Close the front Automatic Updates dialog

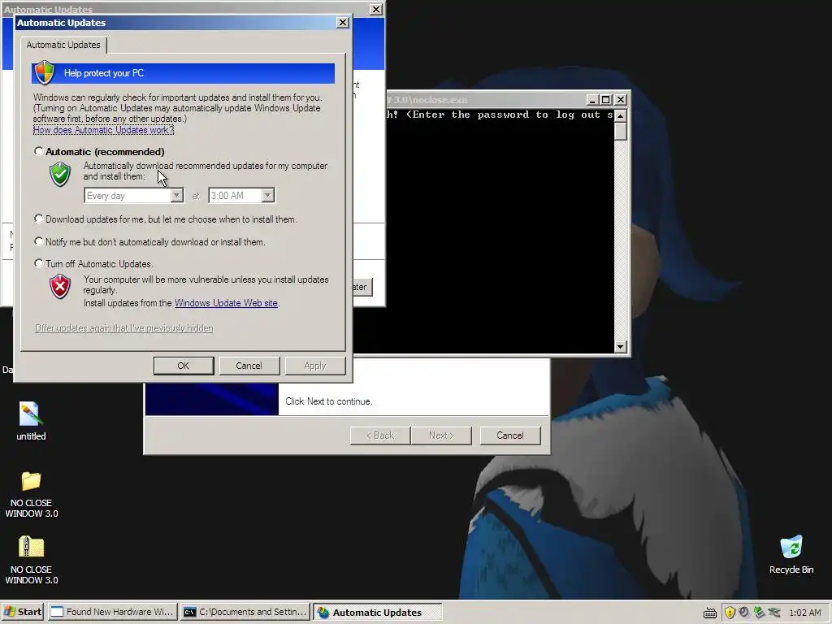point(343,22)
